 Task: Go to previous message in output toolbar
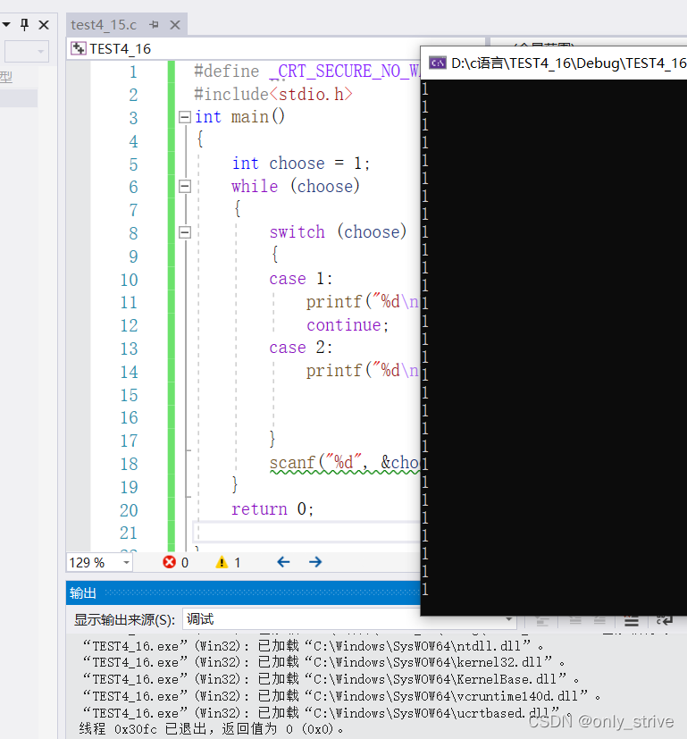click(x=574, y=621)
